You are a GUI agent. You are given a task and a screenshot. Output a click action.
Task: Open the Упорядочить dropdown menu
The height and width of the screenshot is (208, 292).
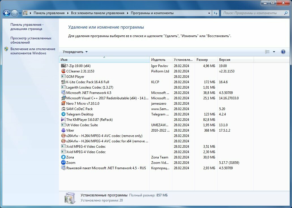75,52
